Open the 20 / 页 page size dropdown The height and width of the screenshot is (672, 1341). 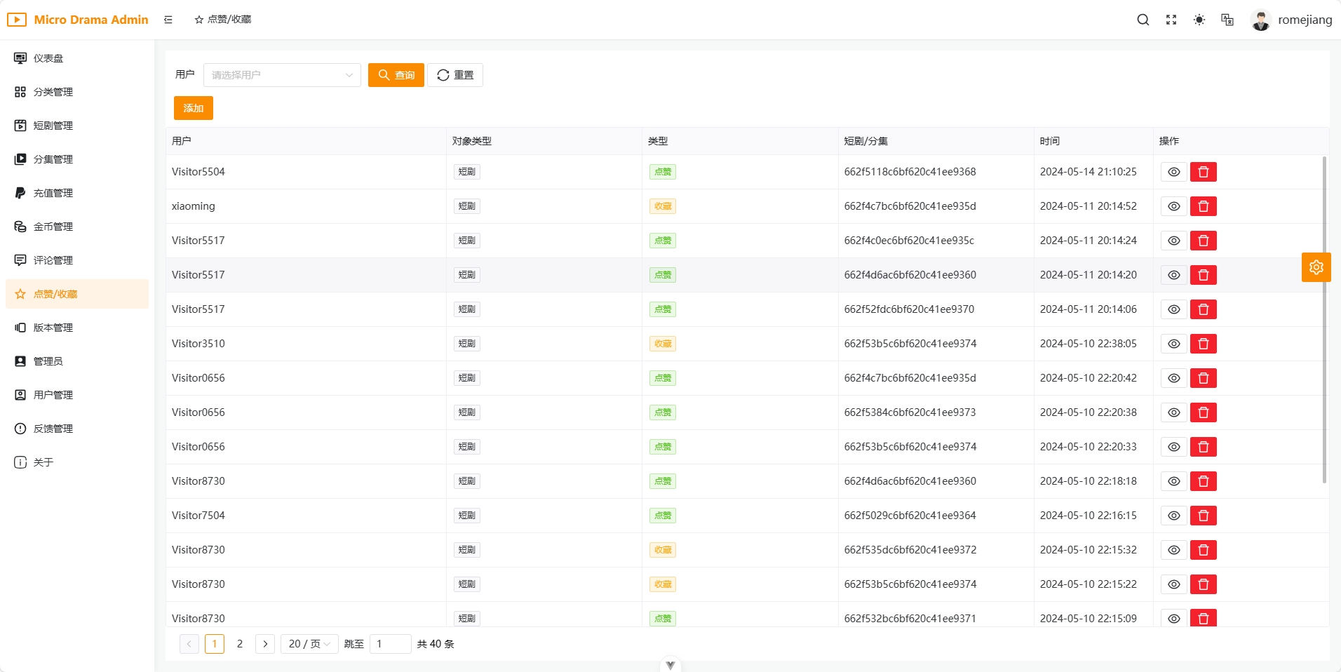[x=309, y=644]
